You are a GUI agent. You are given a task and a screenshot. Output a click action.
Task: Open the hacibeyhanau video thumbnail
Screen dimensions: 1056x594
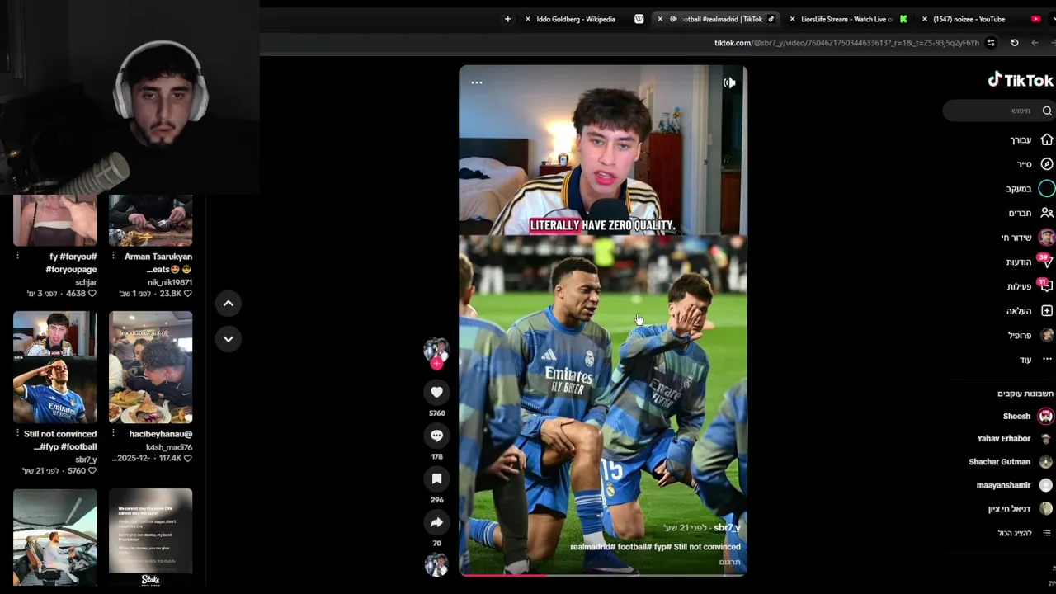[151, 367]
